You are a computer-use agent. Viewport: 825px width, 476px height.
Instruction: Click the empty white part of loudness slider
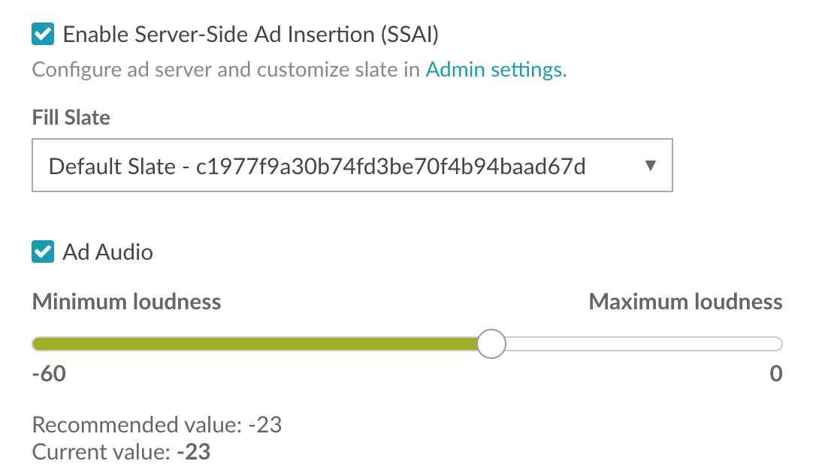(644, 344)
